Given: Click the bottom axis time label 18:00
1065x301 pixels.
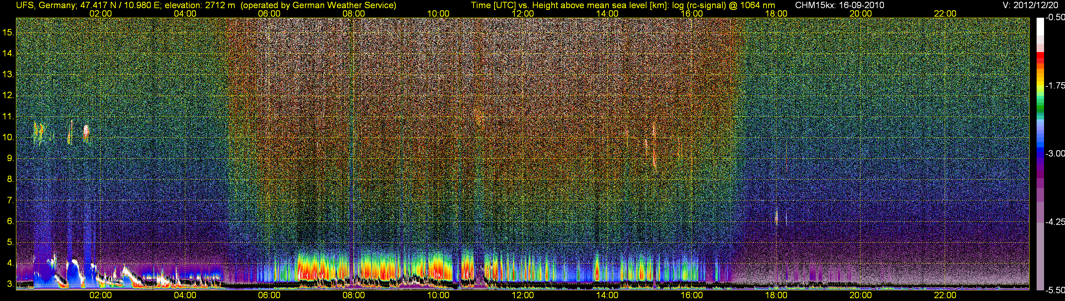Looking at the screenshot, I should 776,295.
